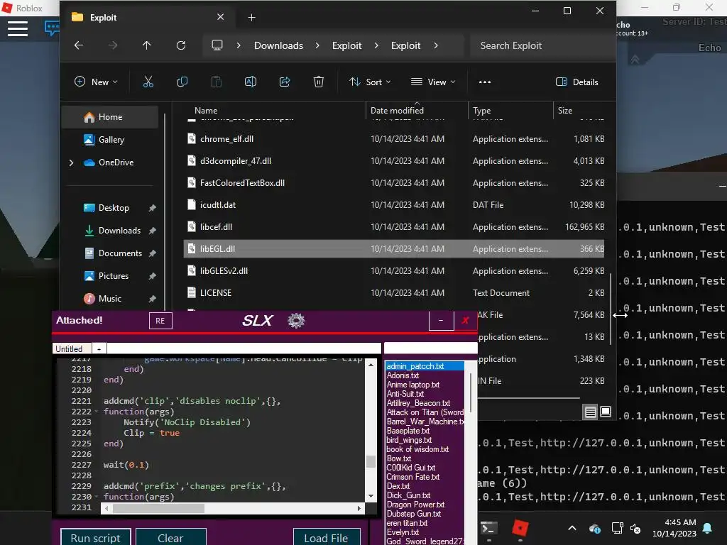This screenshot has height=545, width=727.
Task: Click the Share icon in toolbar
Action: tap(285, 82)
